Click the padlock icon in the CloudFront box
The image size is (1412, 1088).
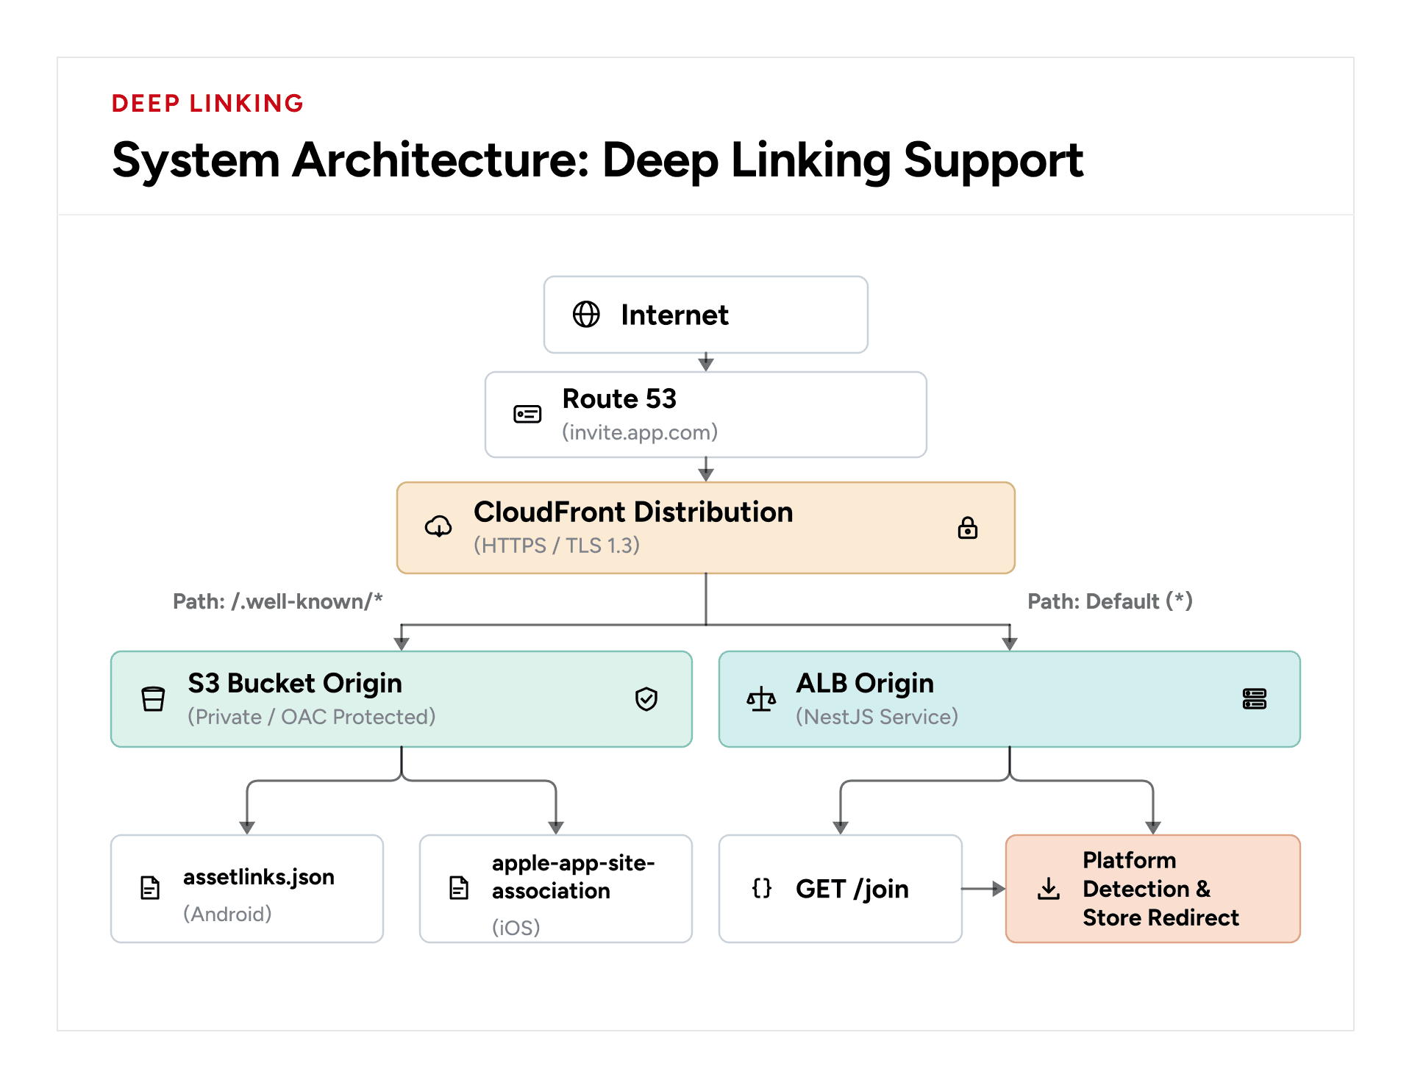tap(968, 527)
